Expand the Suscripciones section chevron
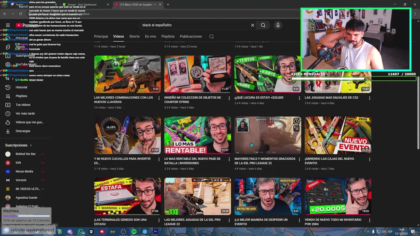Viewport: 420px width, 236px height. point(31,145)
